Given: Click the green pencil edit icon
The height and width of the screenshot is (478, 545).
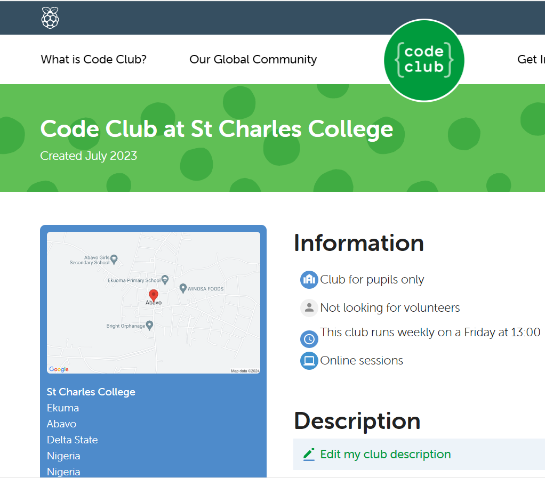Looking at the screenshot, I should point(309,455).
